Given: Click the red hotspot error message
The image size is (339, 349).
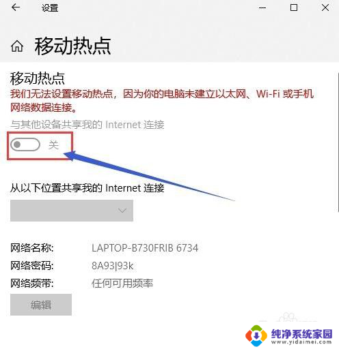Looking at the screenshot, I should click(162, 100).
